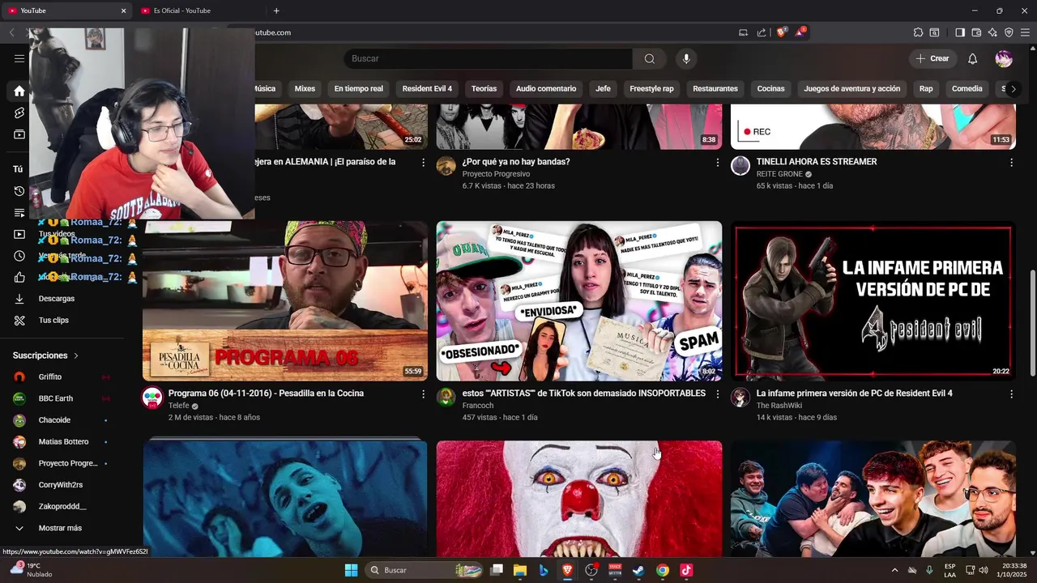Open Brave Leo AI sparkle icon

(992, 32)
